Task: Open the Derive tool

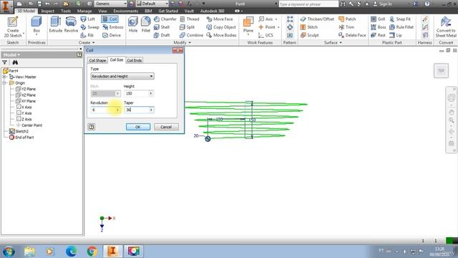Action: click(112, 35)
